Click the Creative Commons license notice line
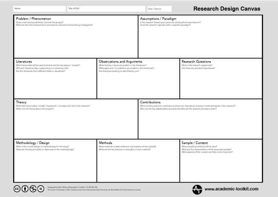Image resolution: width=278 pixels, height=197 pixels. [x=94, y=190]
